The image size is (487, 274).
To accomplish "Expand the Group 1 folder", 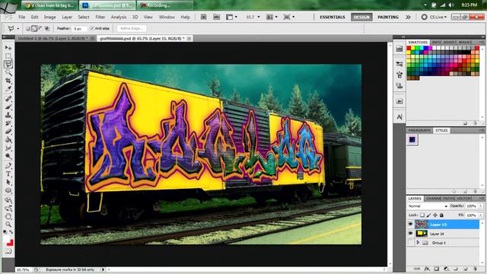I will 418,243.
